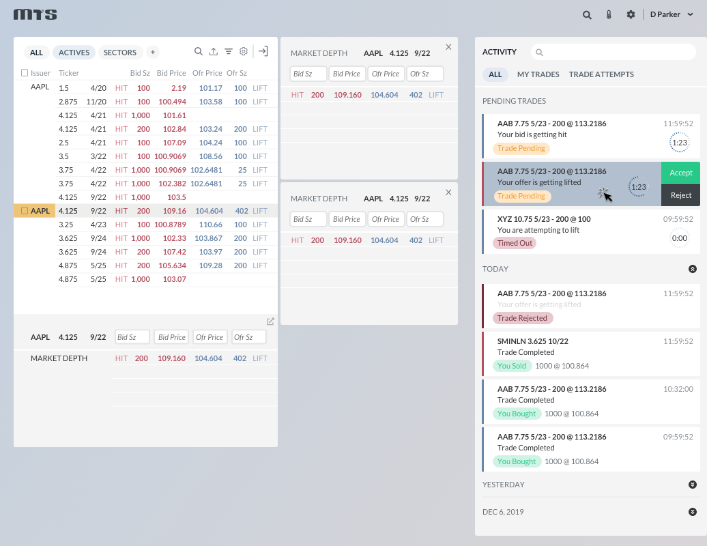Open the 'Your bid is getting hit' card
707x546 pixels.
(x=591, y=136)
